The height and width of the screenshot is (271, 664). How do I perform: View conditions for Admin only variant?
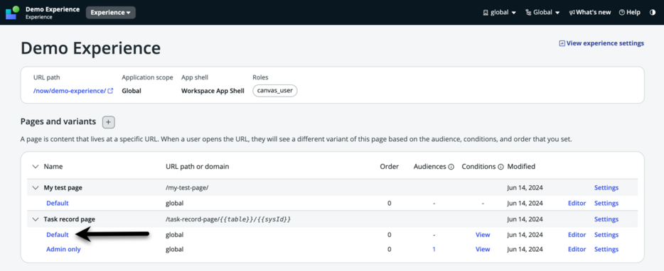483,250
